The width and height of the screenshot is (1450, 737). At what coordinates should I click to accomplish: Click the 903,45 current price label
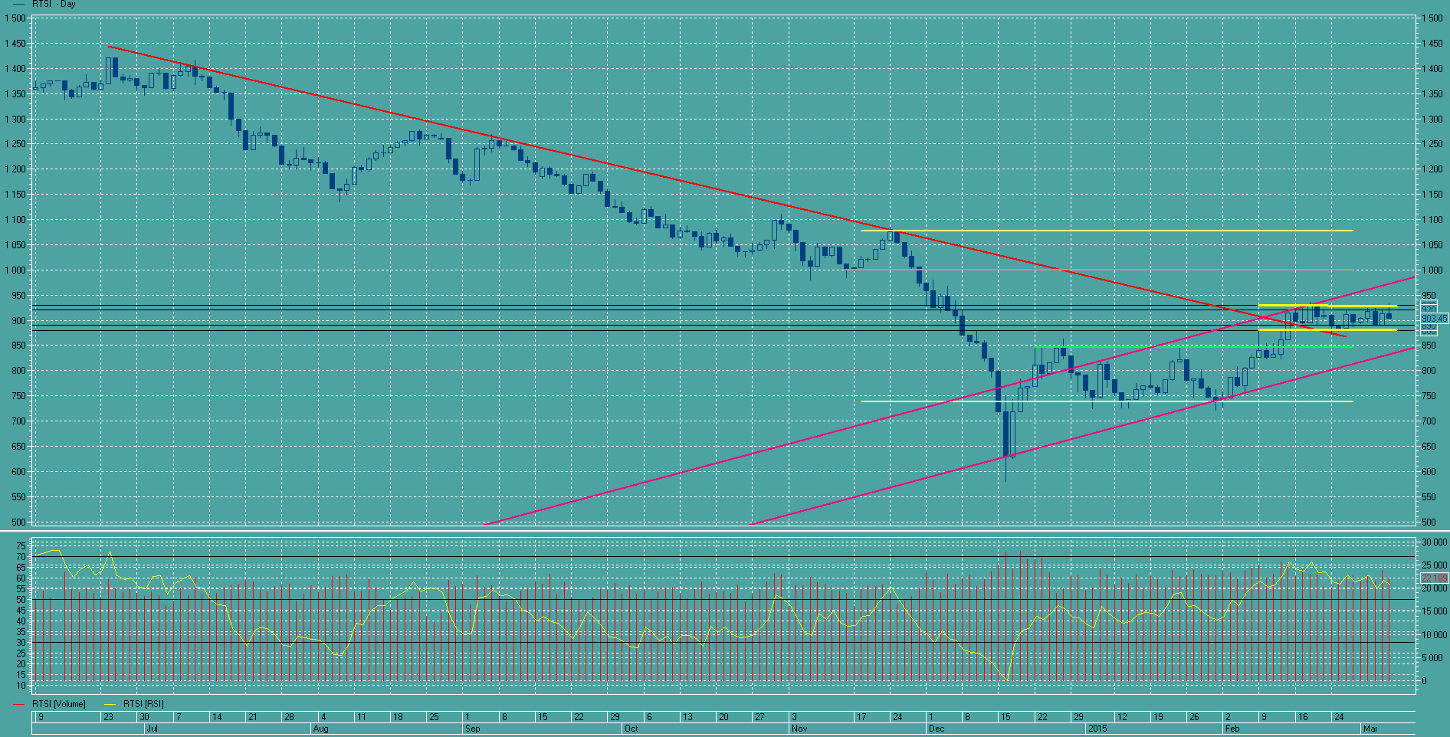point(1434,318)
